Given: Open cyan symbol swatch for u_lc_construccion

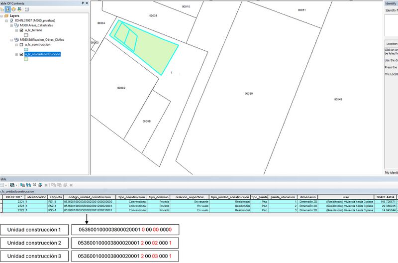Looking at the screenshot, I should 26,49.
